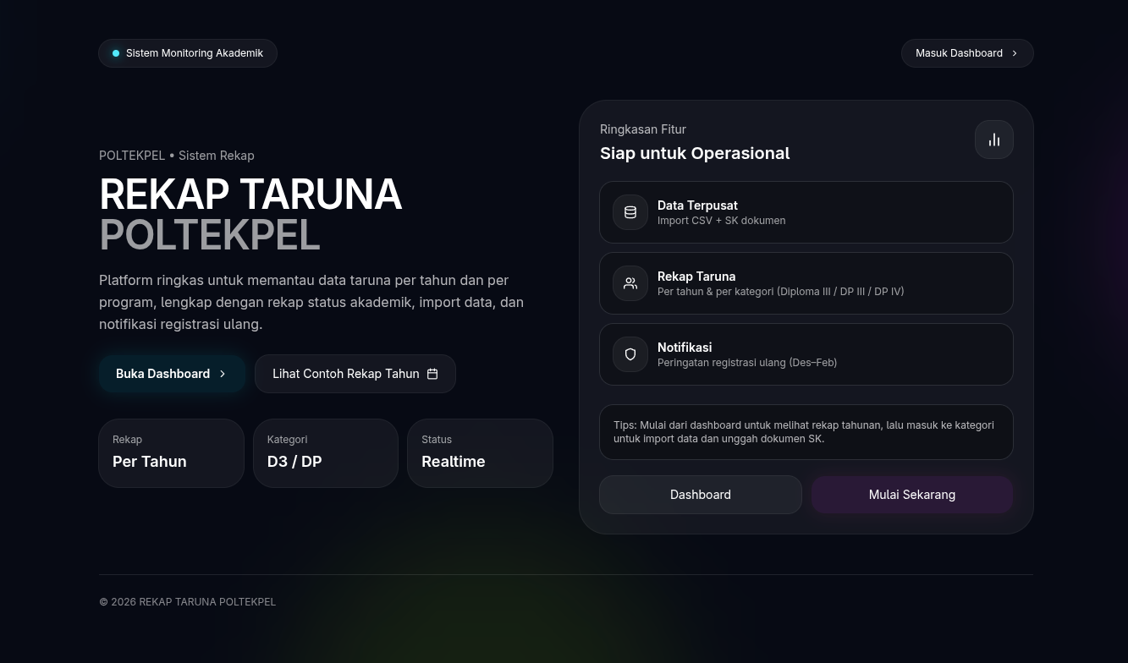Click the users icon beside Rekap Taruna
The image size is (1128, 663).
click(x=630, y=283)
